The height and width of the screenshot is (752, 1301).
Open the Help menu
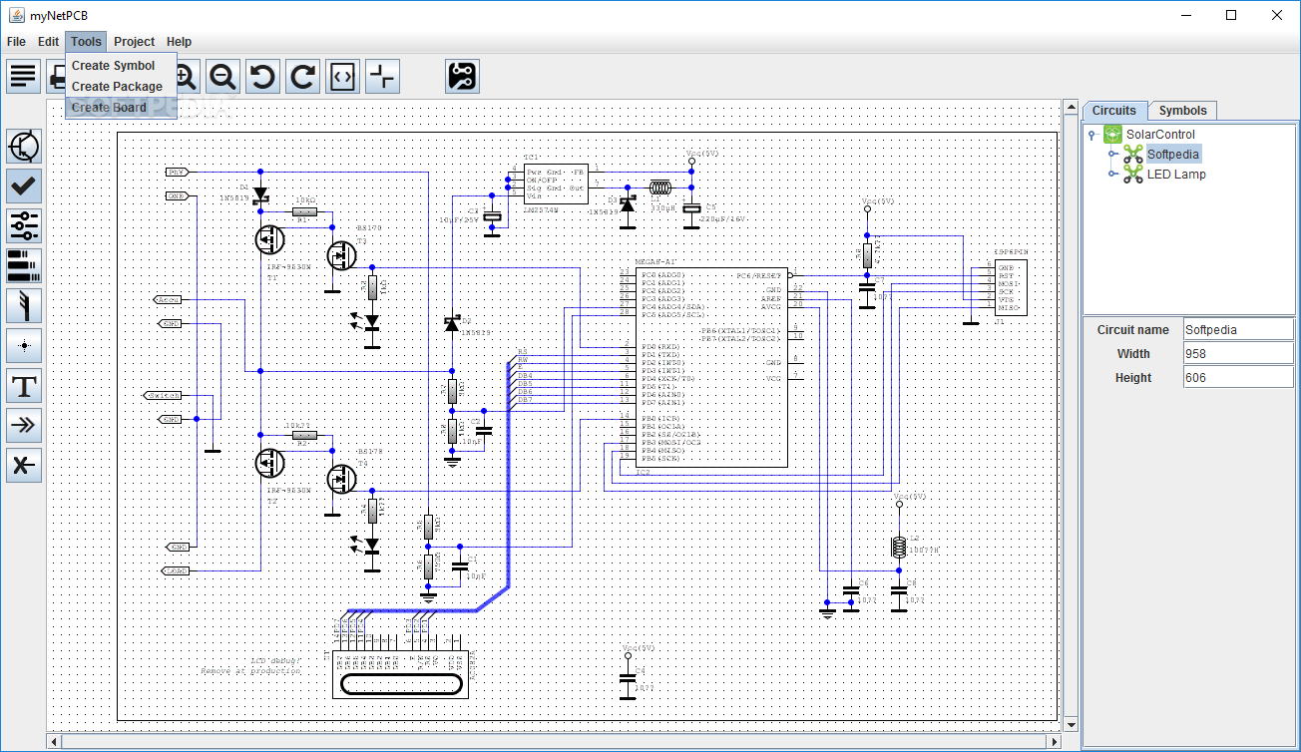click(180, 42)
